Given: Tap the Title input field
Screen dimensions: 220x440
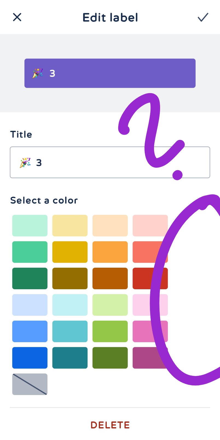Looking at the screenshot, I should 110,162.
